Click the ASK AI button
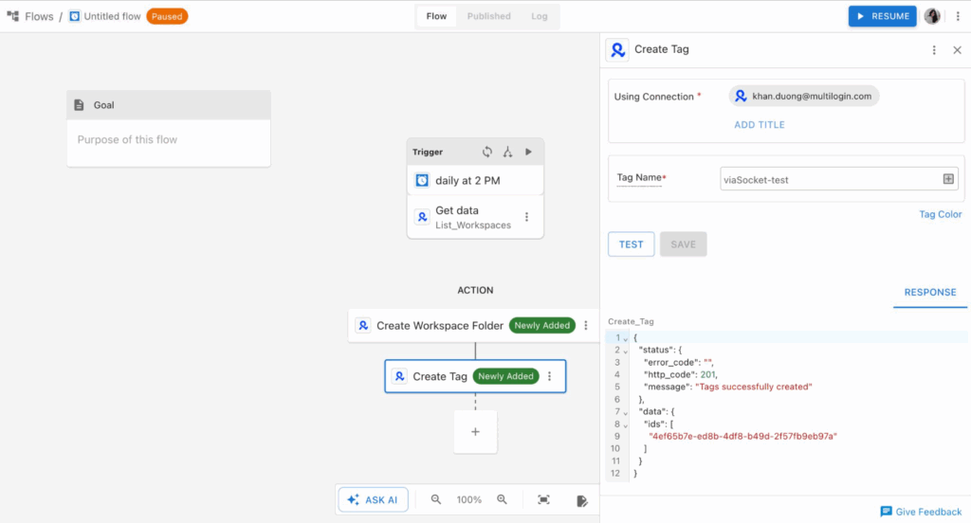Viewport: 971px width, 523px height. [x=374, y=499]
